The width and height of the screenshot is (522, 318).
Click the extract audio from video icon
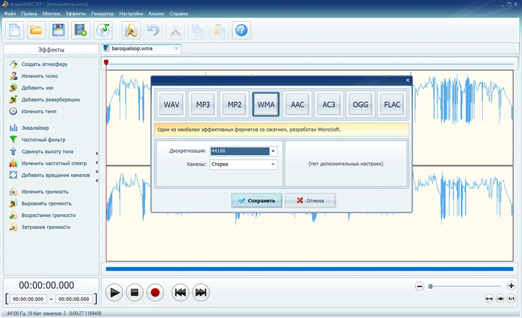(x=80, y=30)
